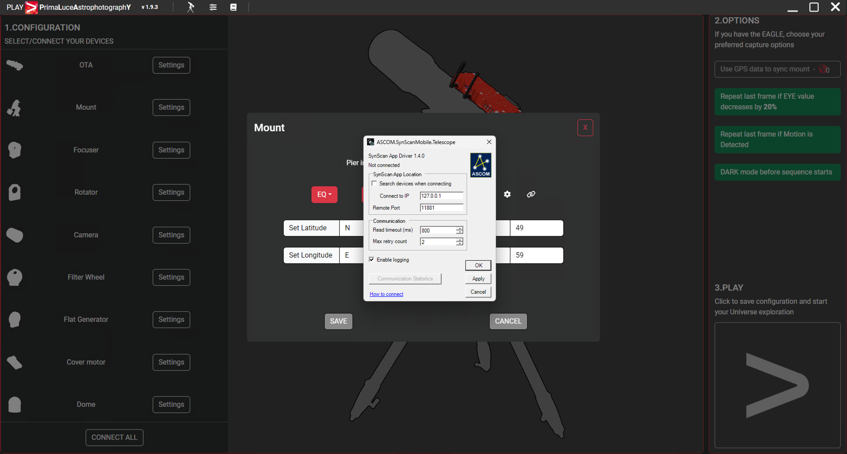This screenshot has height=454, width=847.
Task: Toggle Repeat last frame if EYE value decreases
Action: pyautogui.click(x=777, y=102)
